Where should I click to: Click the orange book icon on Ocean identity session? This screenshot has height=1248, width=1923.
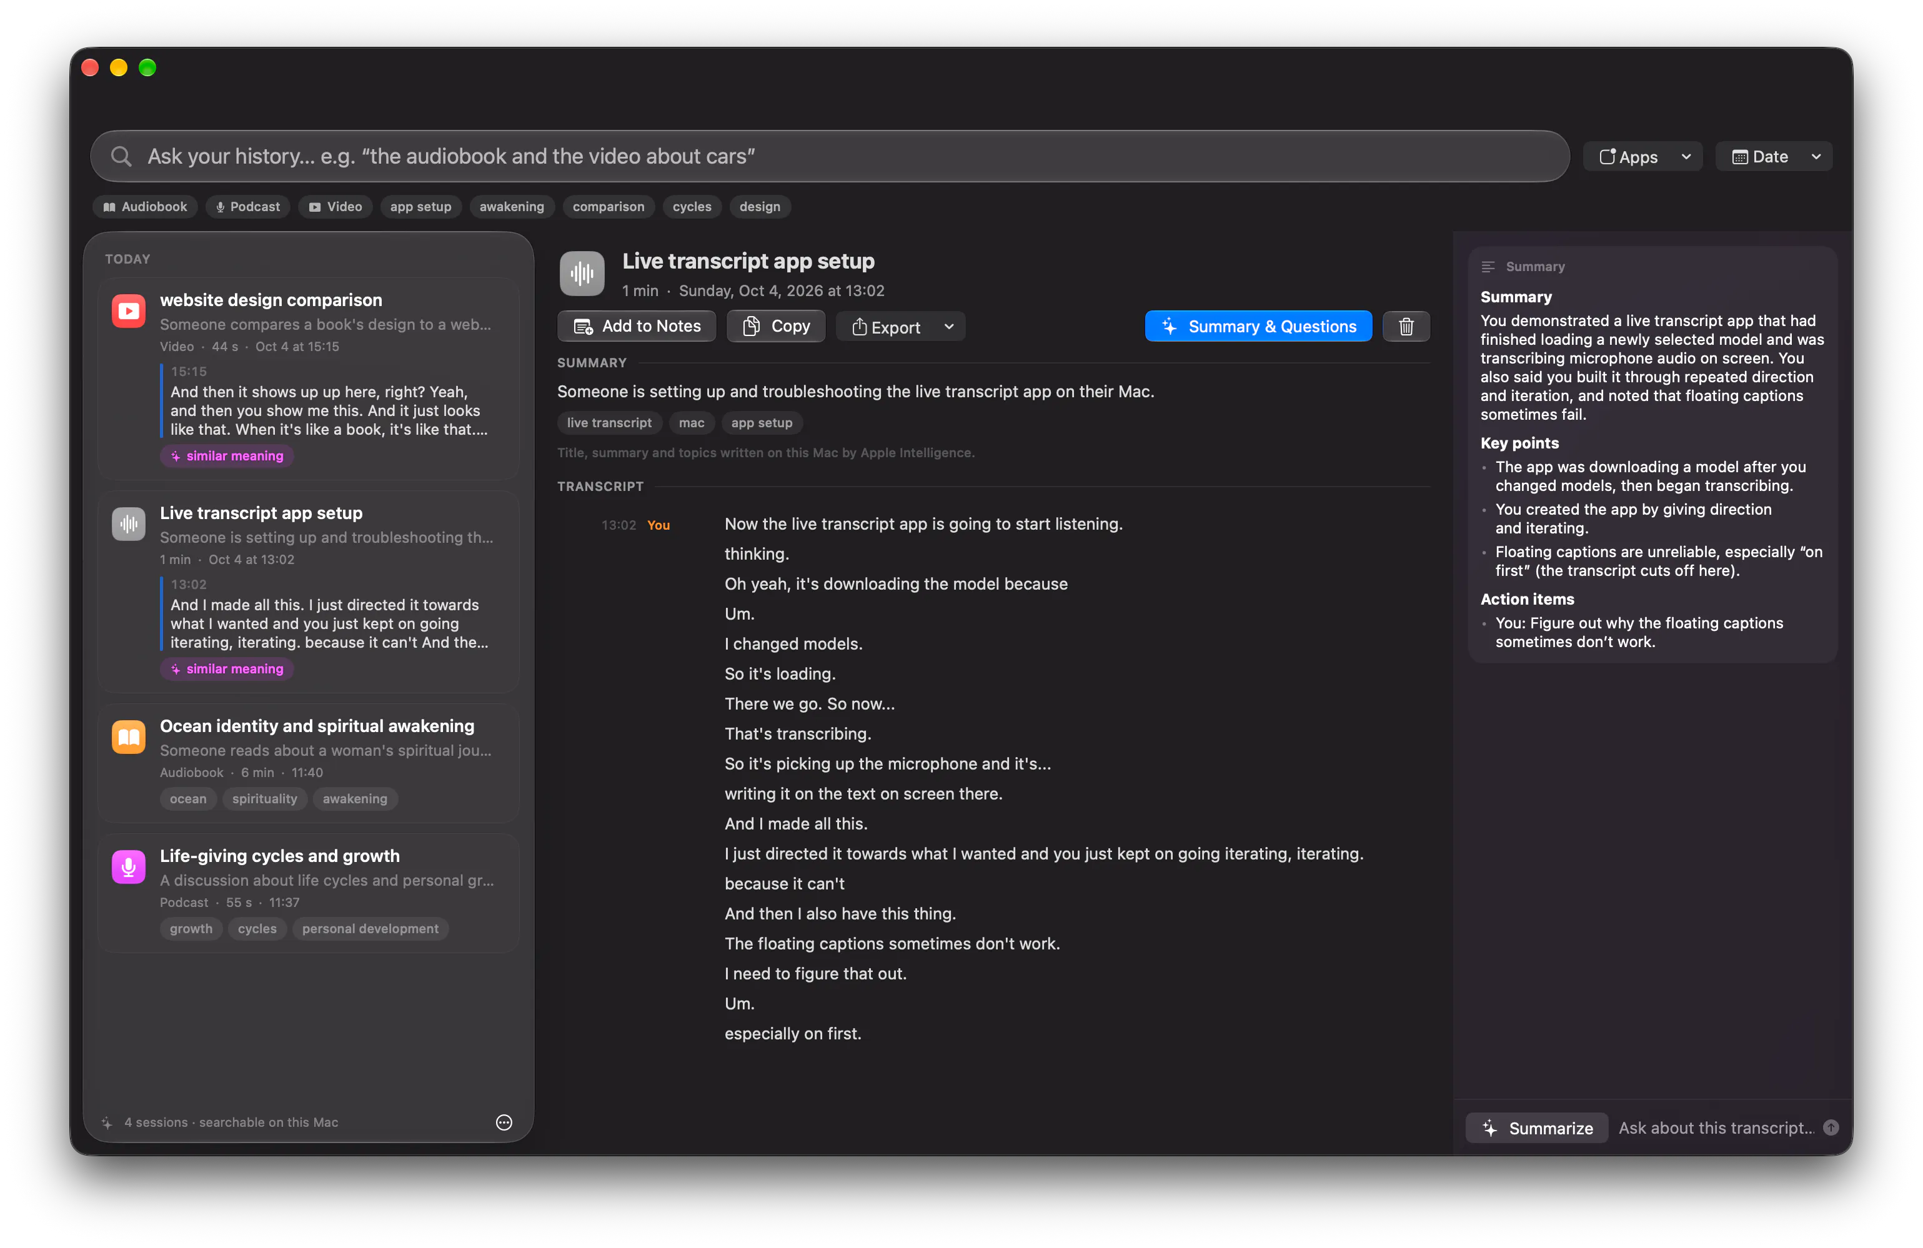pyautogui.click(x=129, y=736)
